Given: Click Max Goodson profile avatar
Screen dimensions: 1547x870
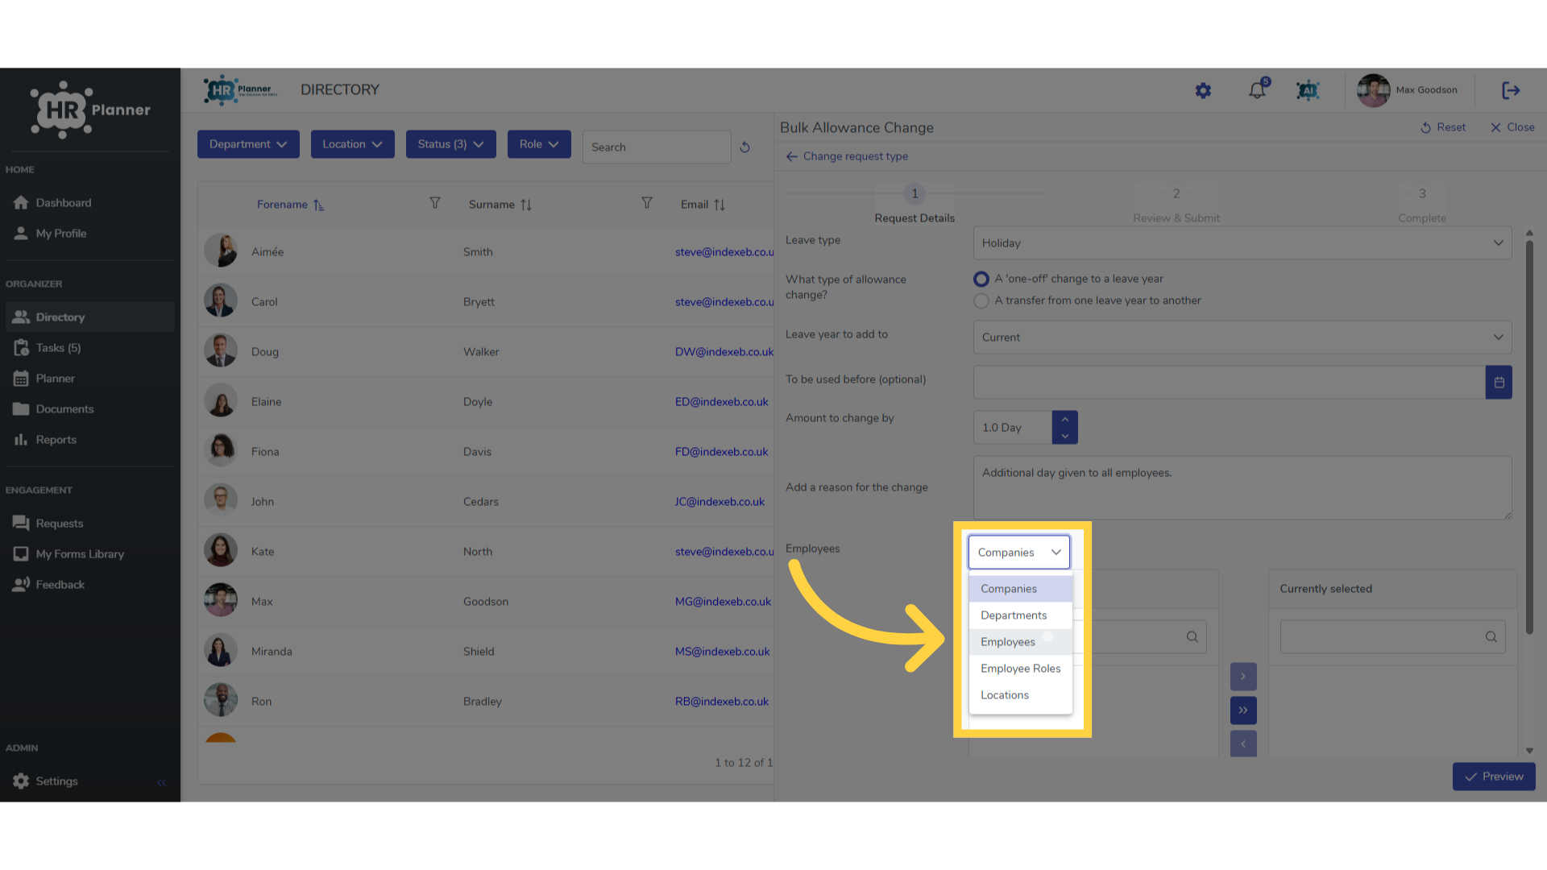Looking at the screenshot, I should click(1374, 90).
